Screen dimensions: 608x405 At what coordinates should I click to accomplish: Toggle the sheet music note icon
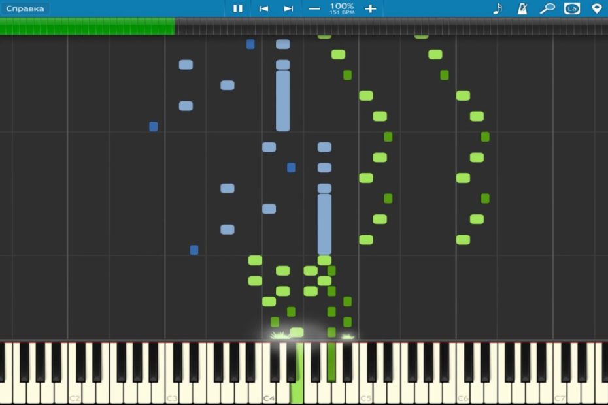click(x=498, y=8)
